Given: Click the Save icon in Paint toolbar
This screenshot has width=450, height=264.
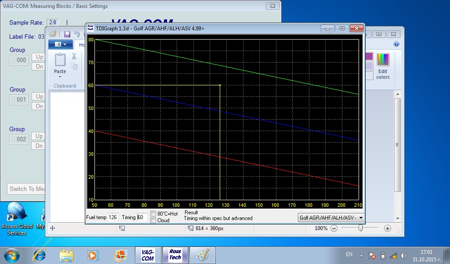Looking at the screenshot, I should coord(67,34).
